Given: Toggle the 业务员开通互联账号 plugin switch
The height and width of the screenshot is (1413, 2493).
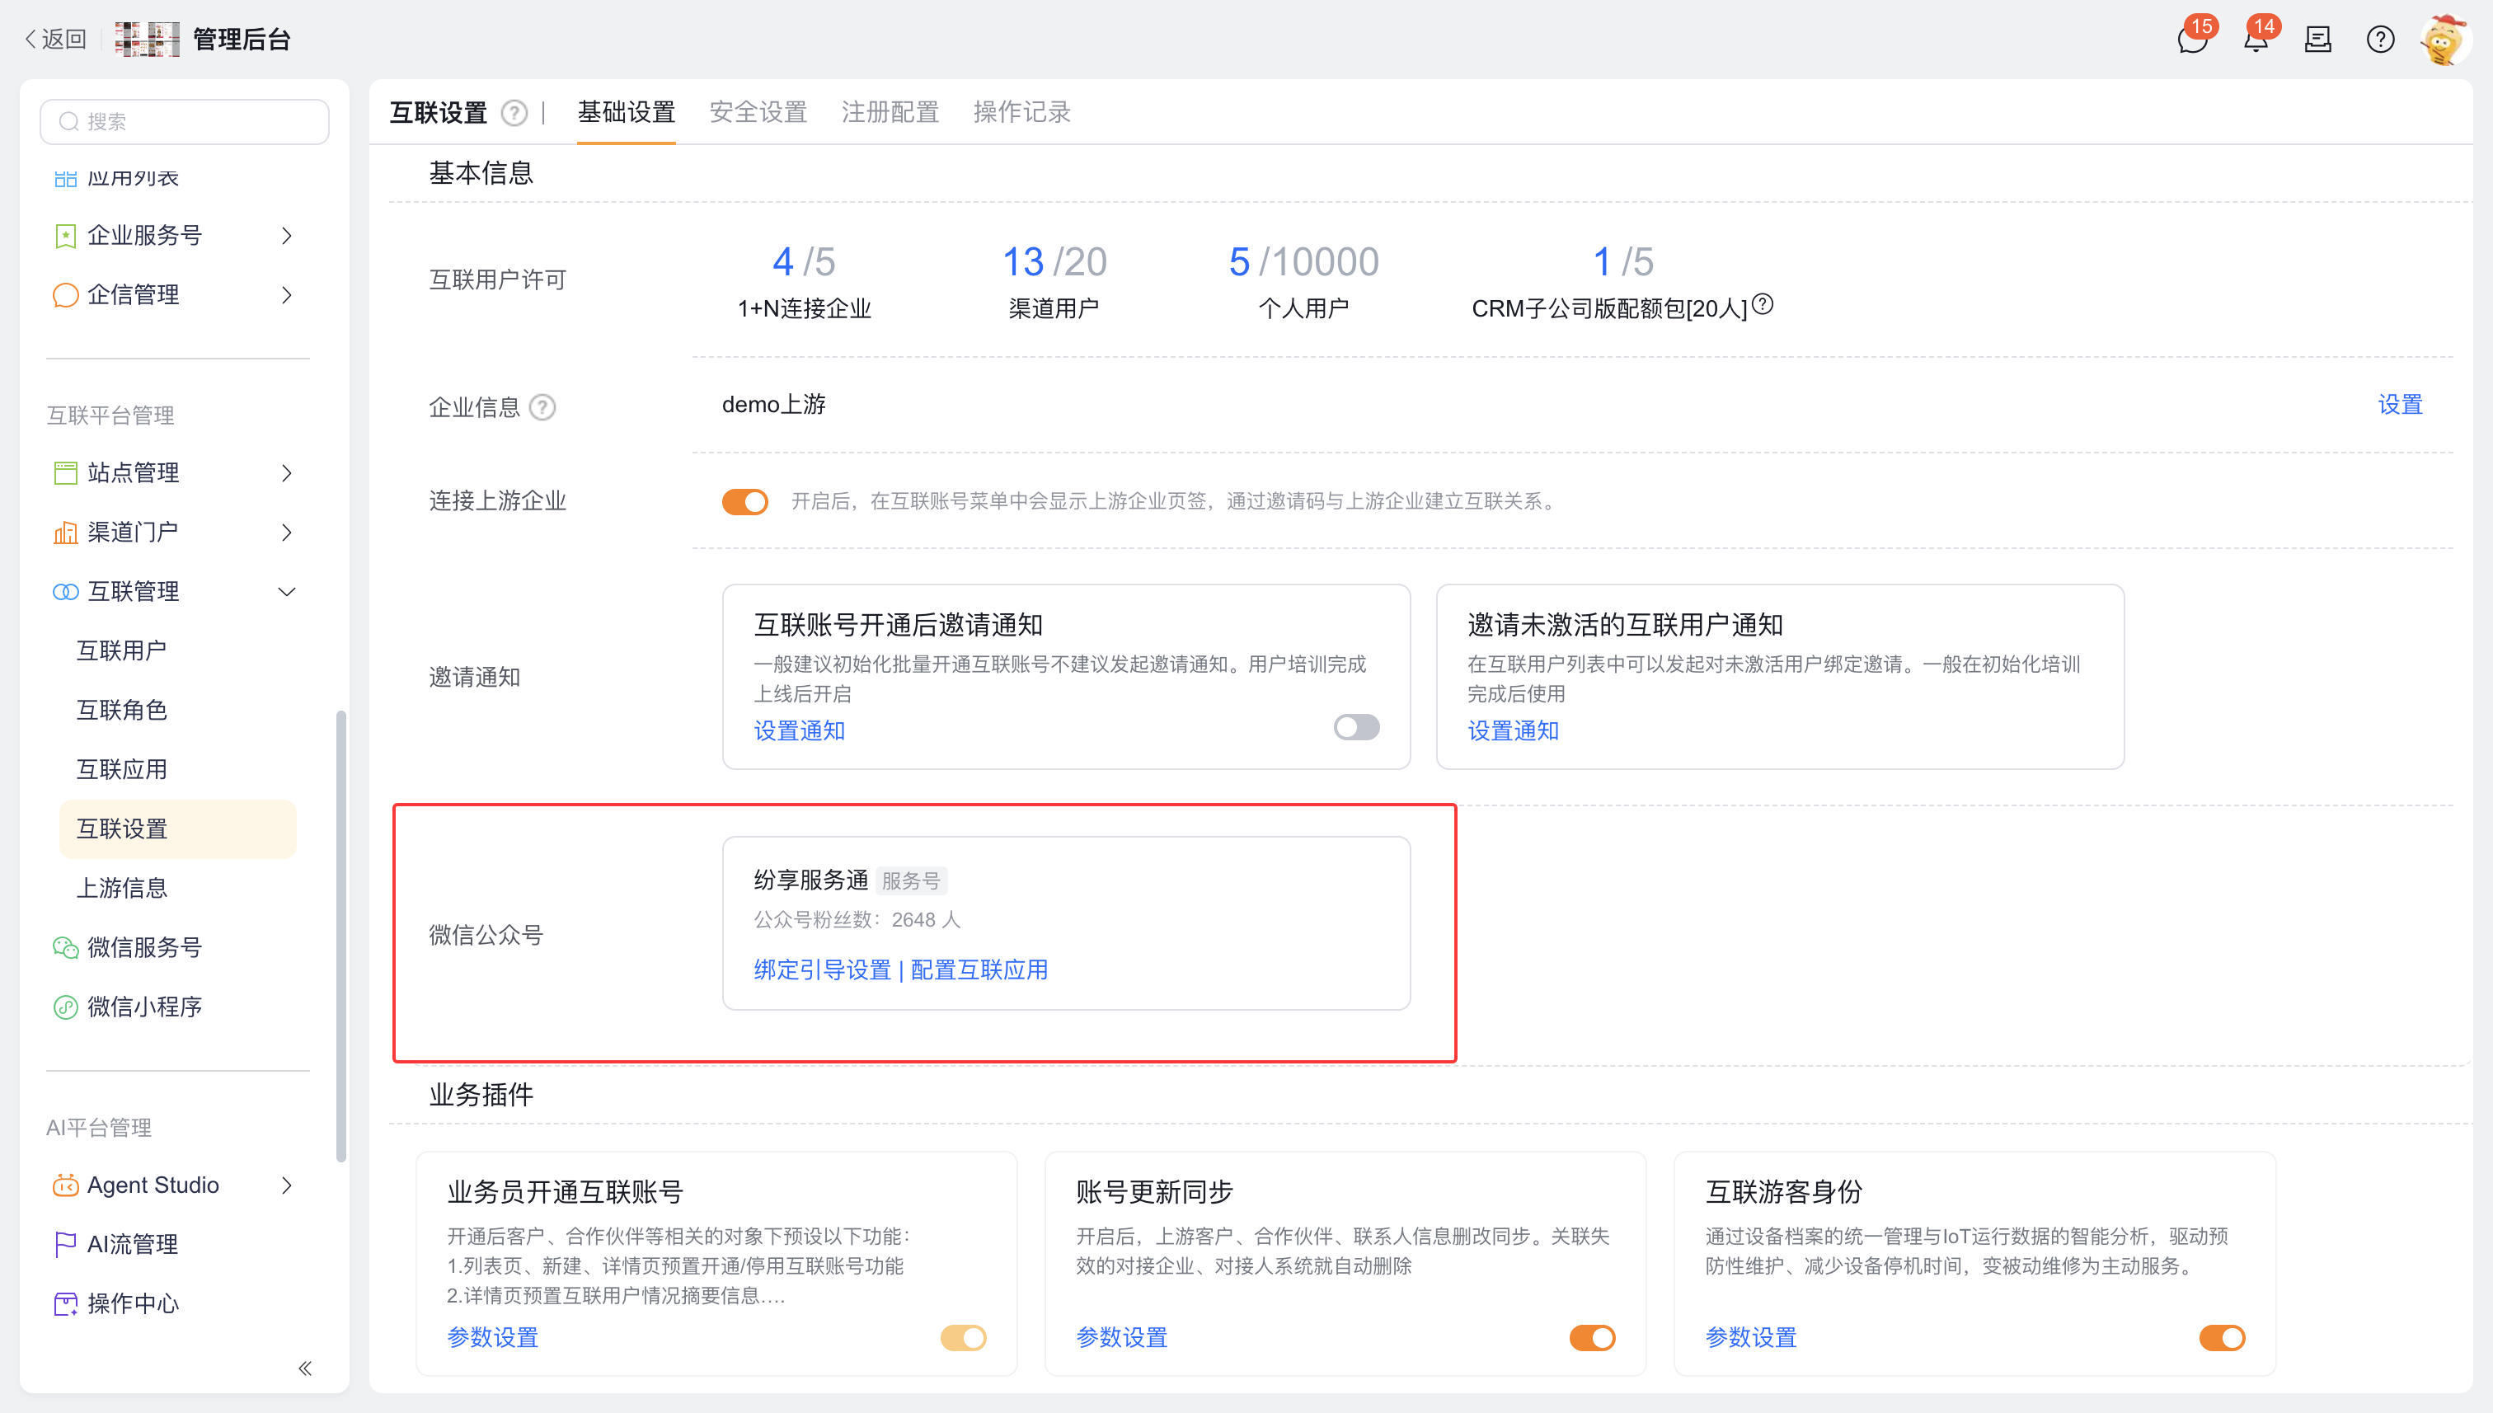Looking at the screenshot, I should 964,1338.
